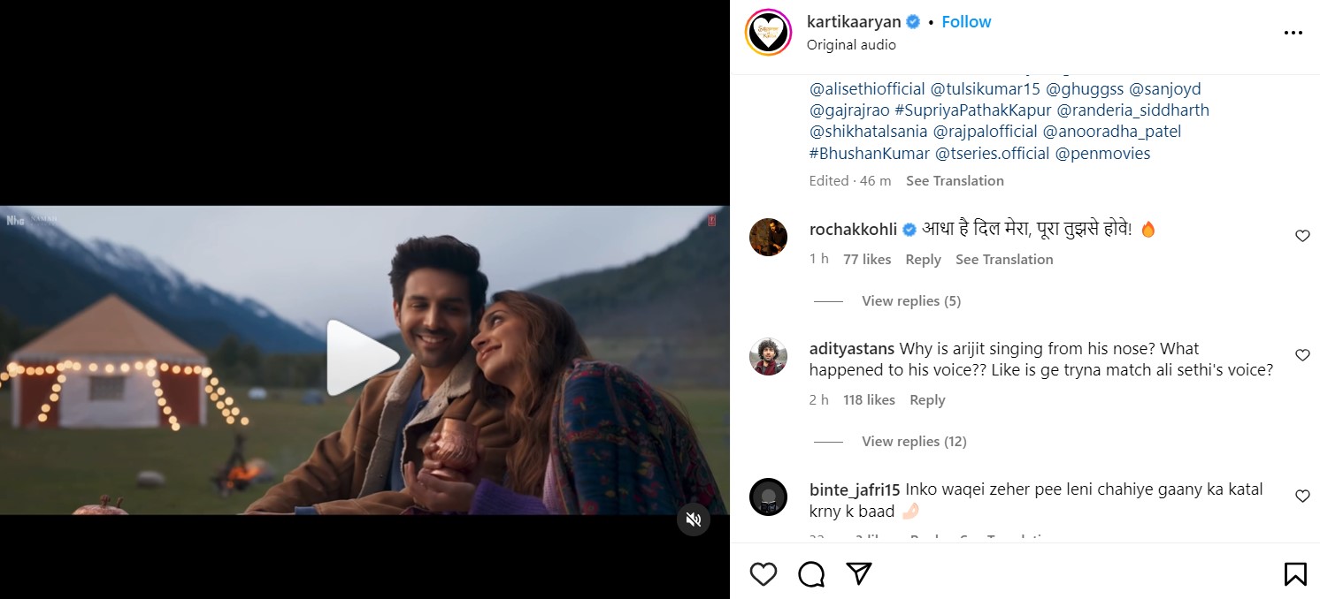Reply to rochakkohli's comment
The height and width of the screenshot is (599, 1320).
(923, 260)
